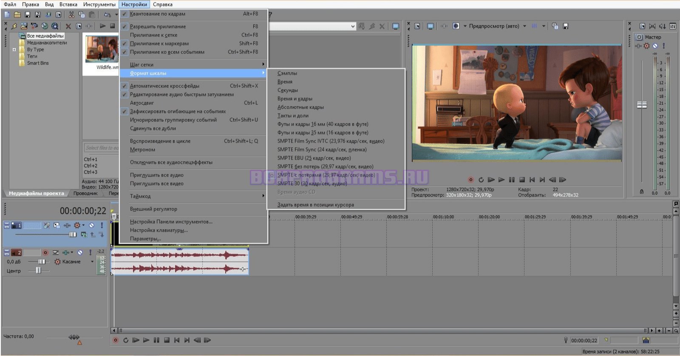This screenshot has width=680, height=356.
Task: Open Предпросмотр (авто) quality dropdown
Action: 524,26
